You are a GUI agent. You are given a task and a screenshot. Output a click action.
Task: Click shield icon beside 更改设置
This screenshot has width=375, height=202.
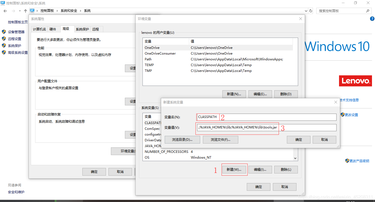tap(343, 114)
